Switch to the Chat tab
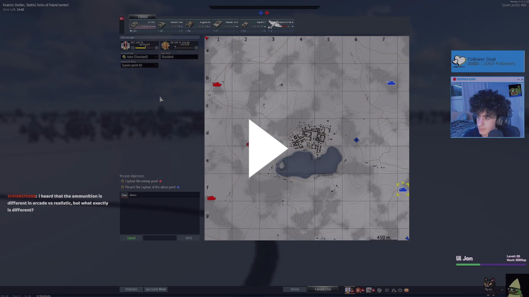529x297 pixels. pos(124,195)
